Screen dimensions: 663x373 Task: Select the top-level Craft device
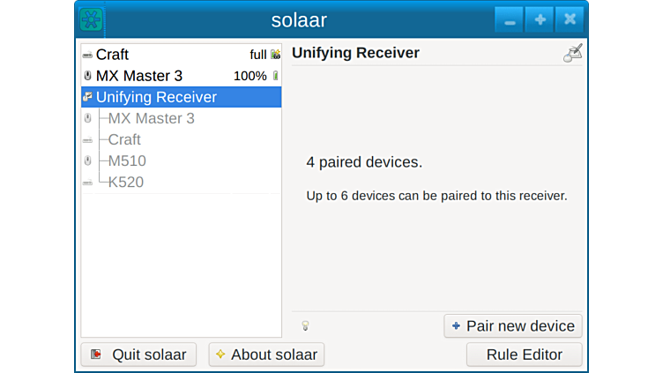(x=112, y=55)
